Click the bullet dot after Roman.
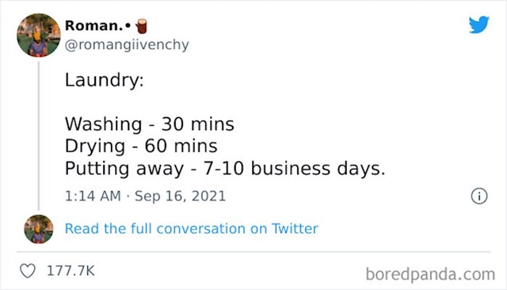This screenshot has width=507, height=290. (128, 25)
